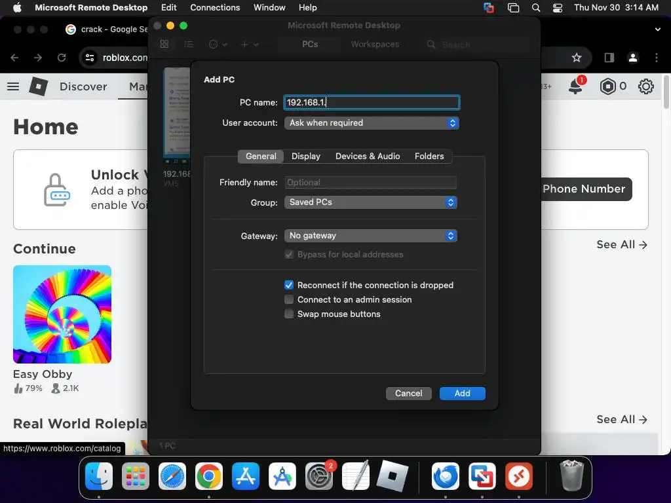This screenshot has height=503, width=671.
Task: Open Chrome side panel icon
Action: tap(609, 58)
